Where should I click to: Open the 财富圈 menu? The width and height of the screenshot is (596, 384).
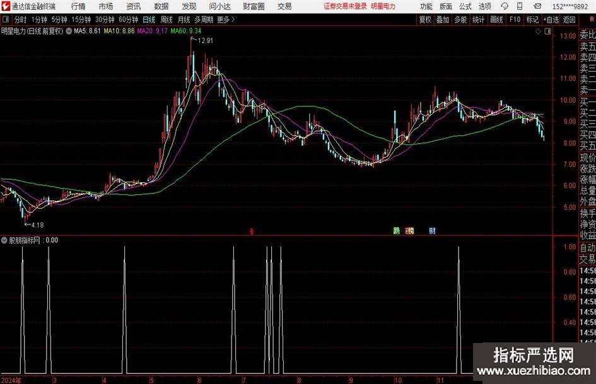coord(254,6)
